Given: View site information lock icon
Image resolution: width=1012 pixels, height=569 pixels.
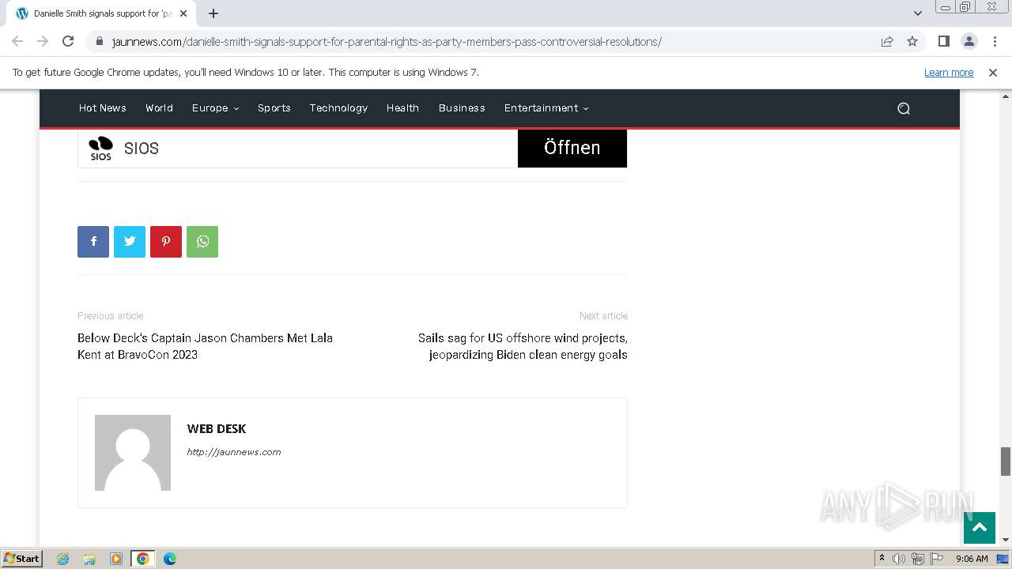Looking at the screenshot, I should coord(100,41).
